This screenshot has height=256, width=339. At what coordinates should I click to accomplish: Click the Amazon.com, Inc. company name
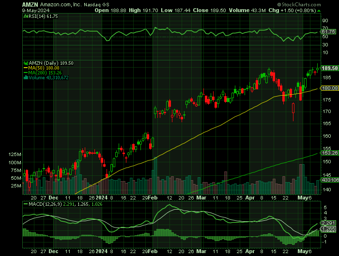61,4
